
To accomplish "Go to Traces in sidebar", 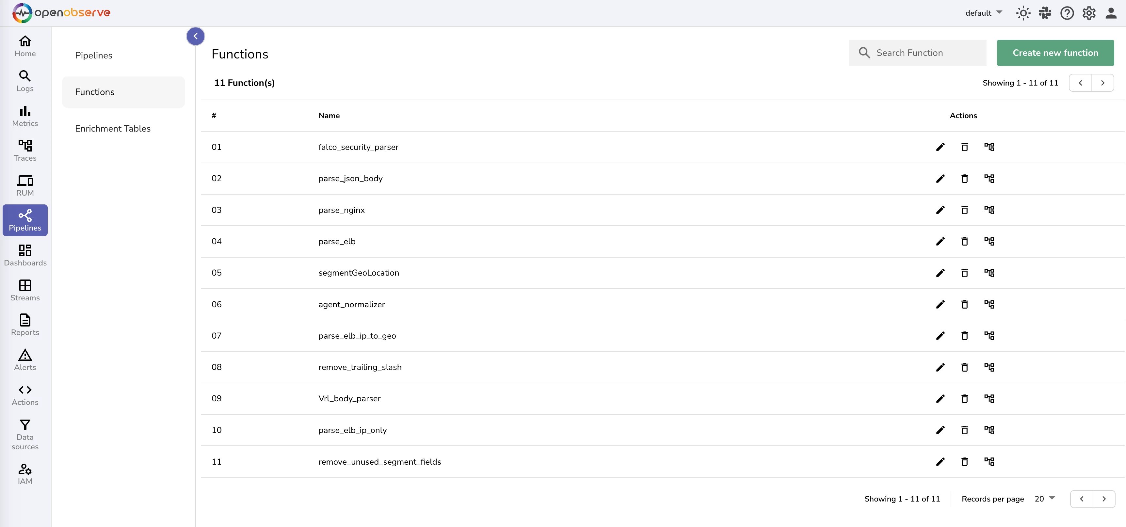I will click(x=25, y=150).
